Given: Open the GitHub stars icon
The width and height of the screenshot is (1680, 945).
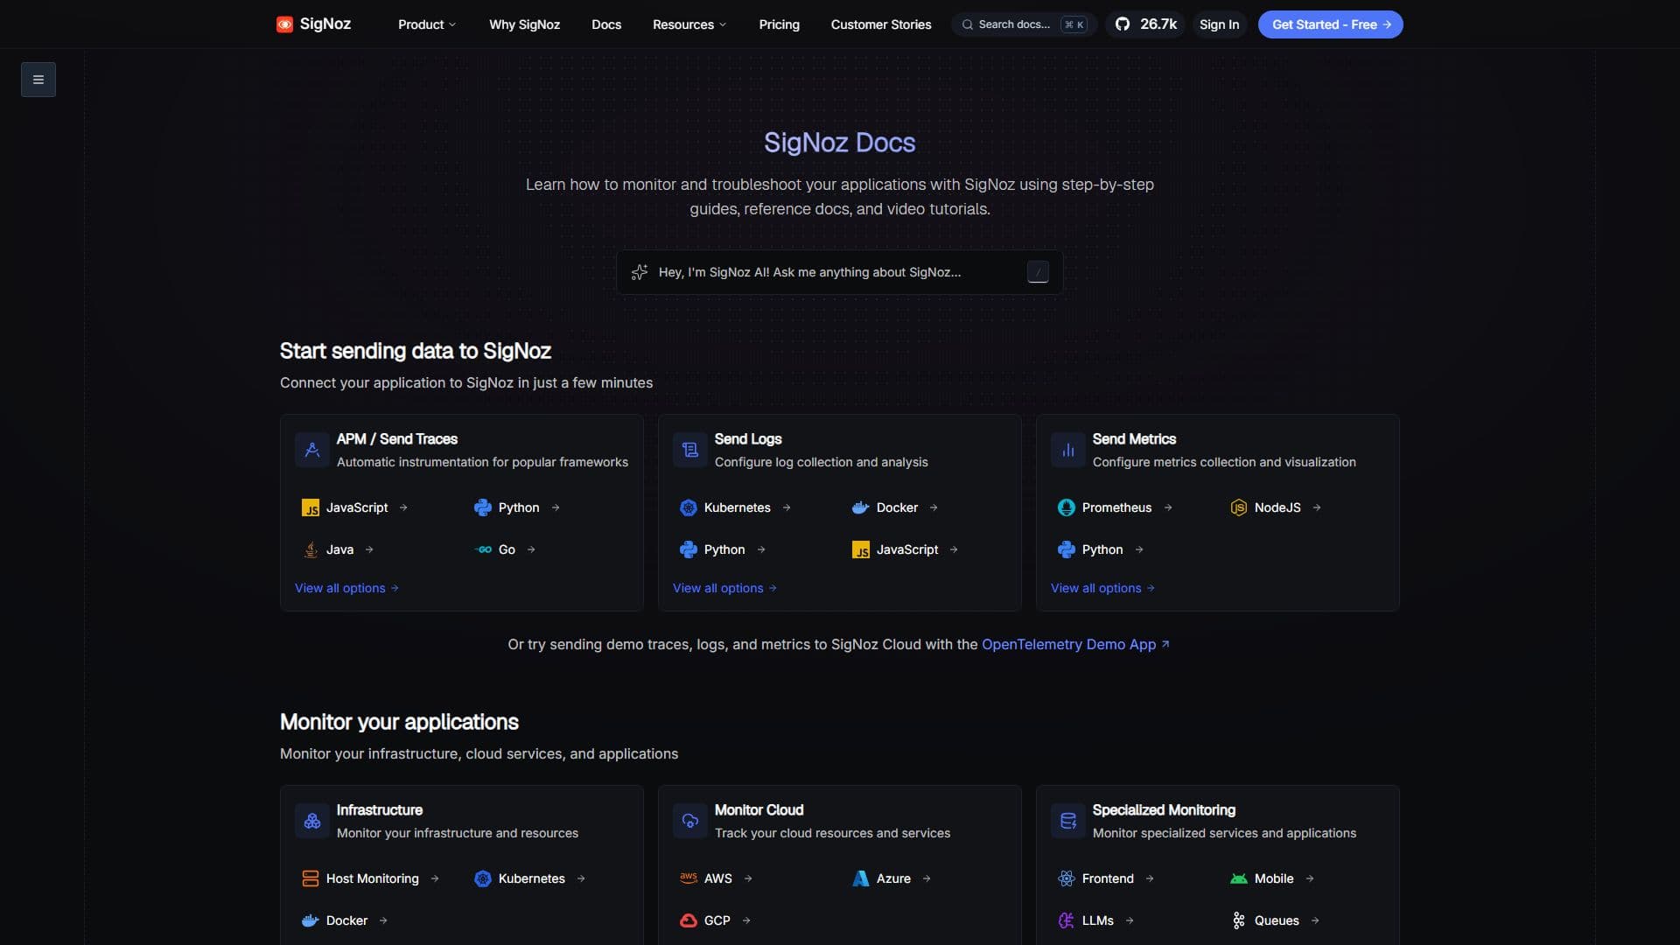Looking at the screenshot, I should point(1123,24).
